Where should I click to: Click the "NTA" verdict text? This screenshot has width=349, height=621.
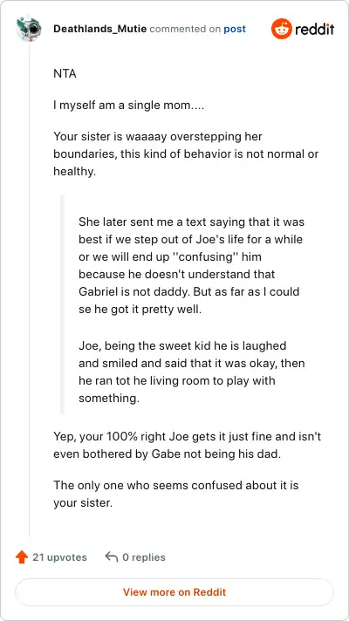tap(65, 74)
